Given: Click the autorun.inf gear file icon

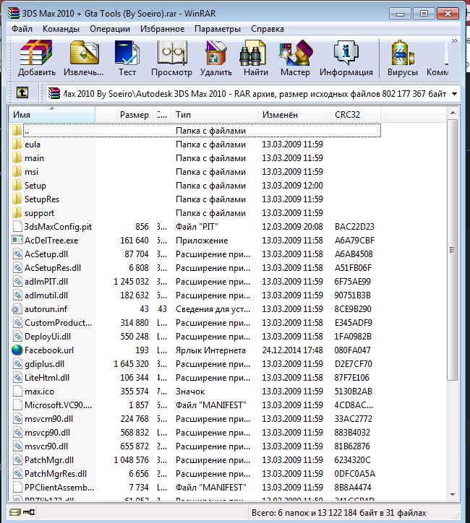Looking at the screenshot, I should tap(17, 309).
